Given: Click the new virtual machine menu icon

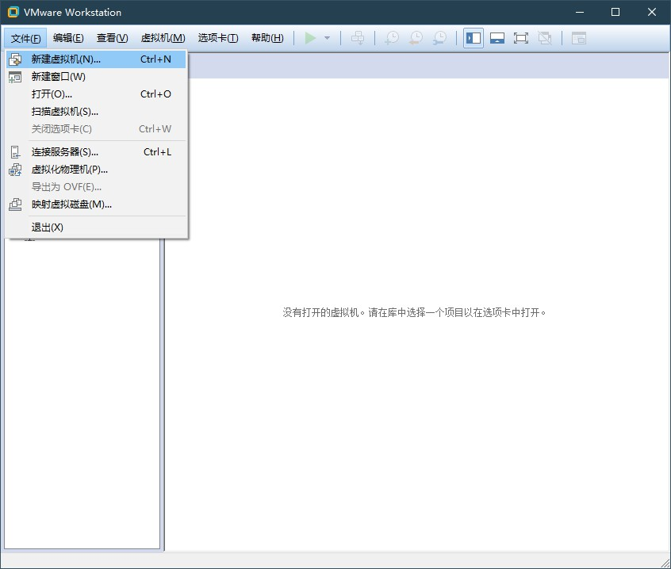Looking at the screenshot, I should pyautogui.click(x=15, y=59).
